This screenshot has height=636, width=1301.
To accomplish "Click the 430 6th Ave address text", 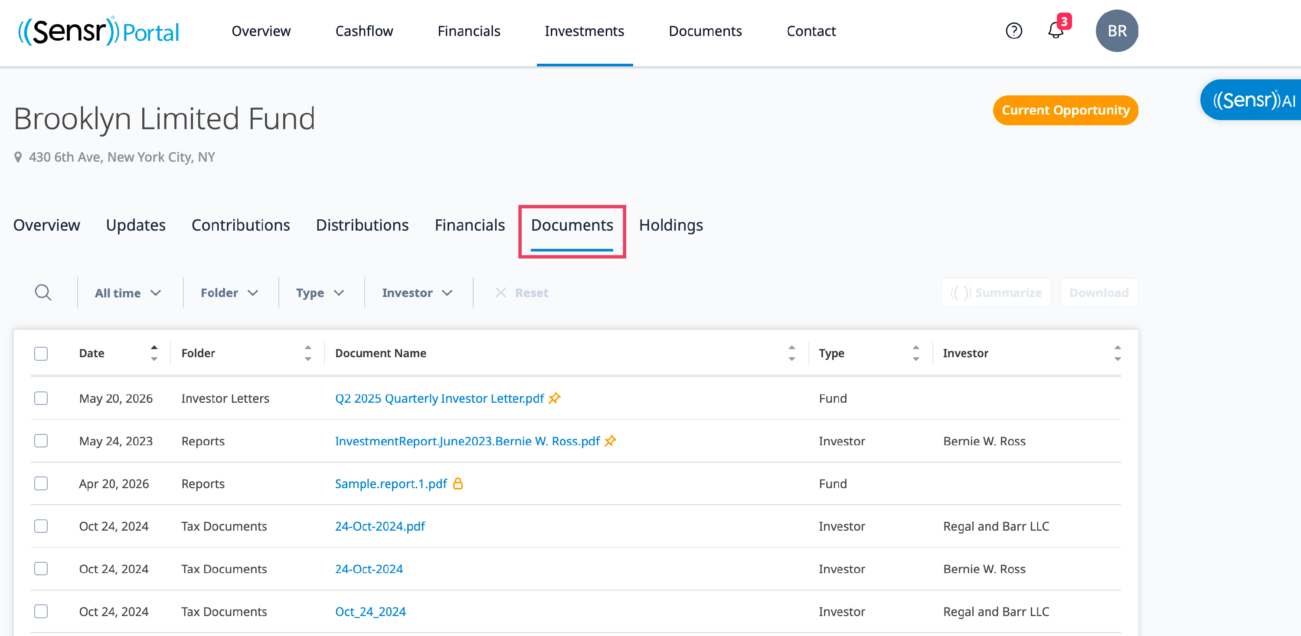I will point(122,157).
